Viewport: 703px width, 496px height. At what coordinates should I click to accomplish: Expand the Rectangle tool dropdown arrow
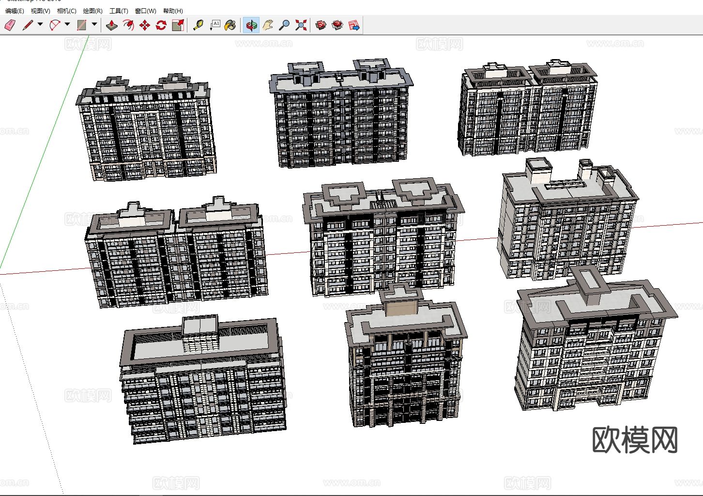[94, 25]
